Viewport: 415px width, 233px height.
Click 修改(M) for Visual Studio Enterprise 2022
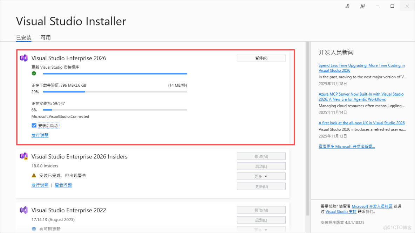tap(261, 210)
